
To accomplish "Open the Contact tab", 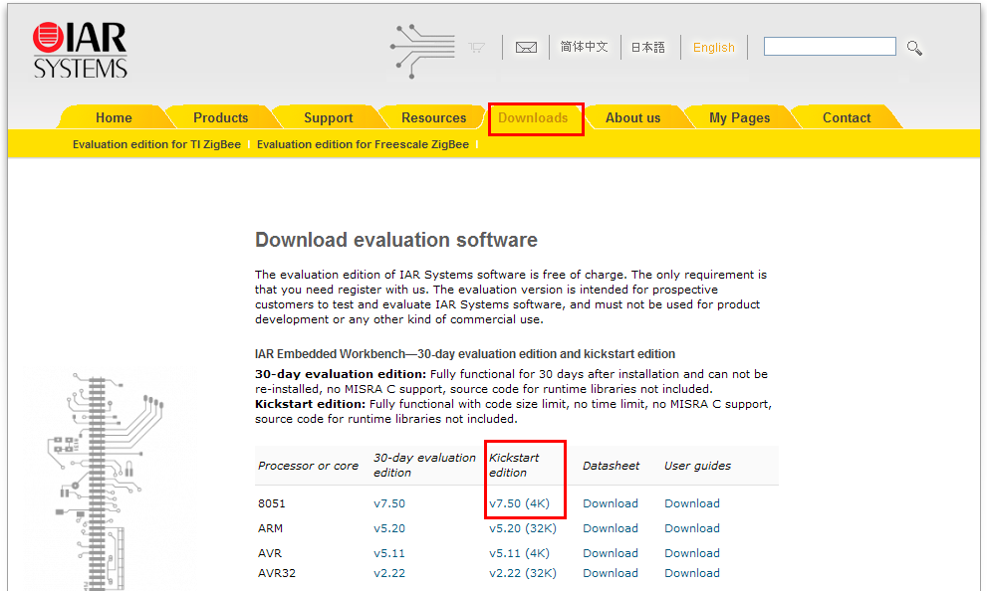I will (x=847, y=117).
